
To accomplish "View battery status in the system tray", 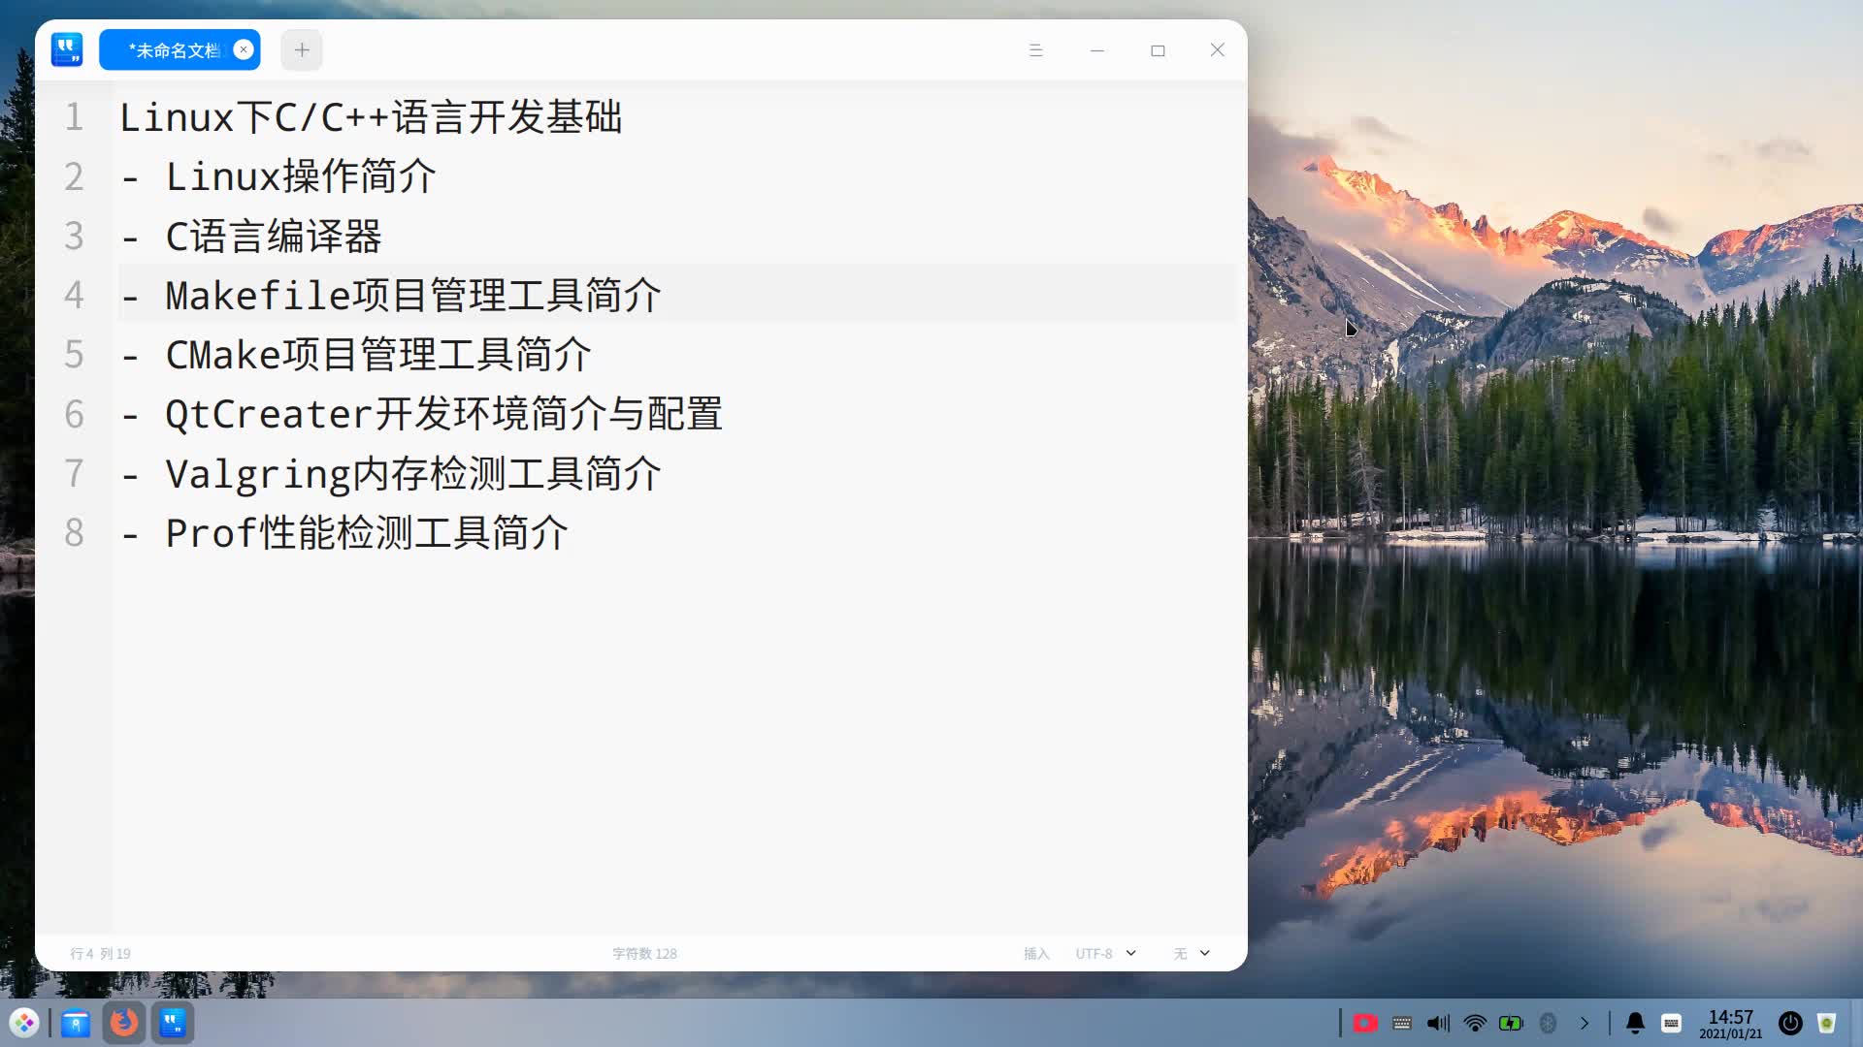I will pos(1511,1023).
